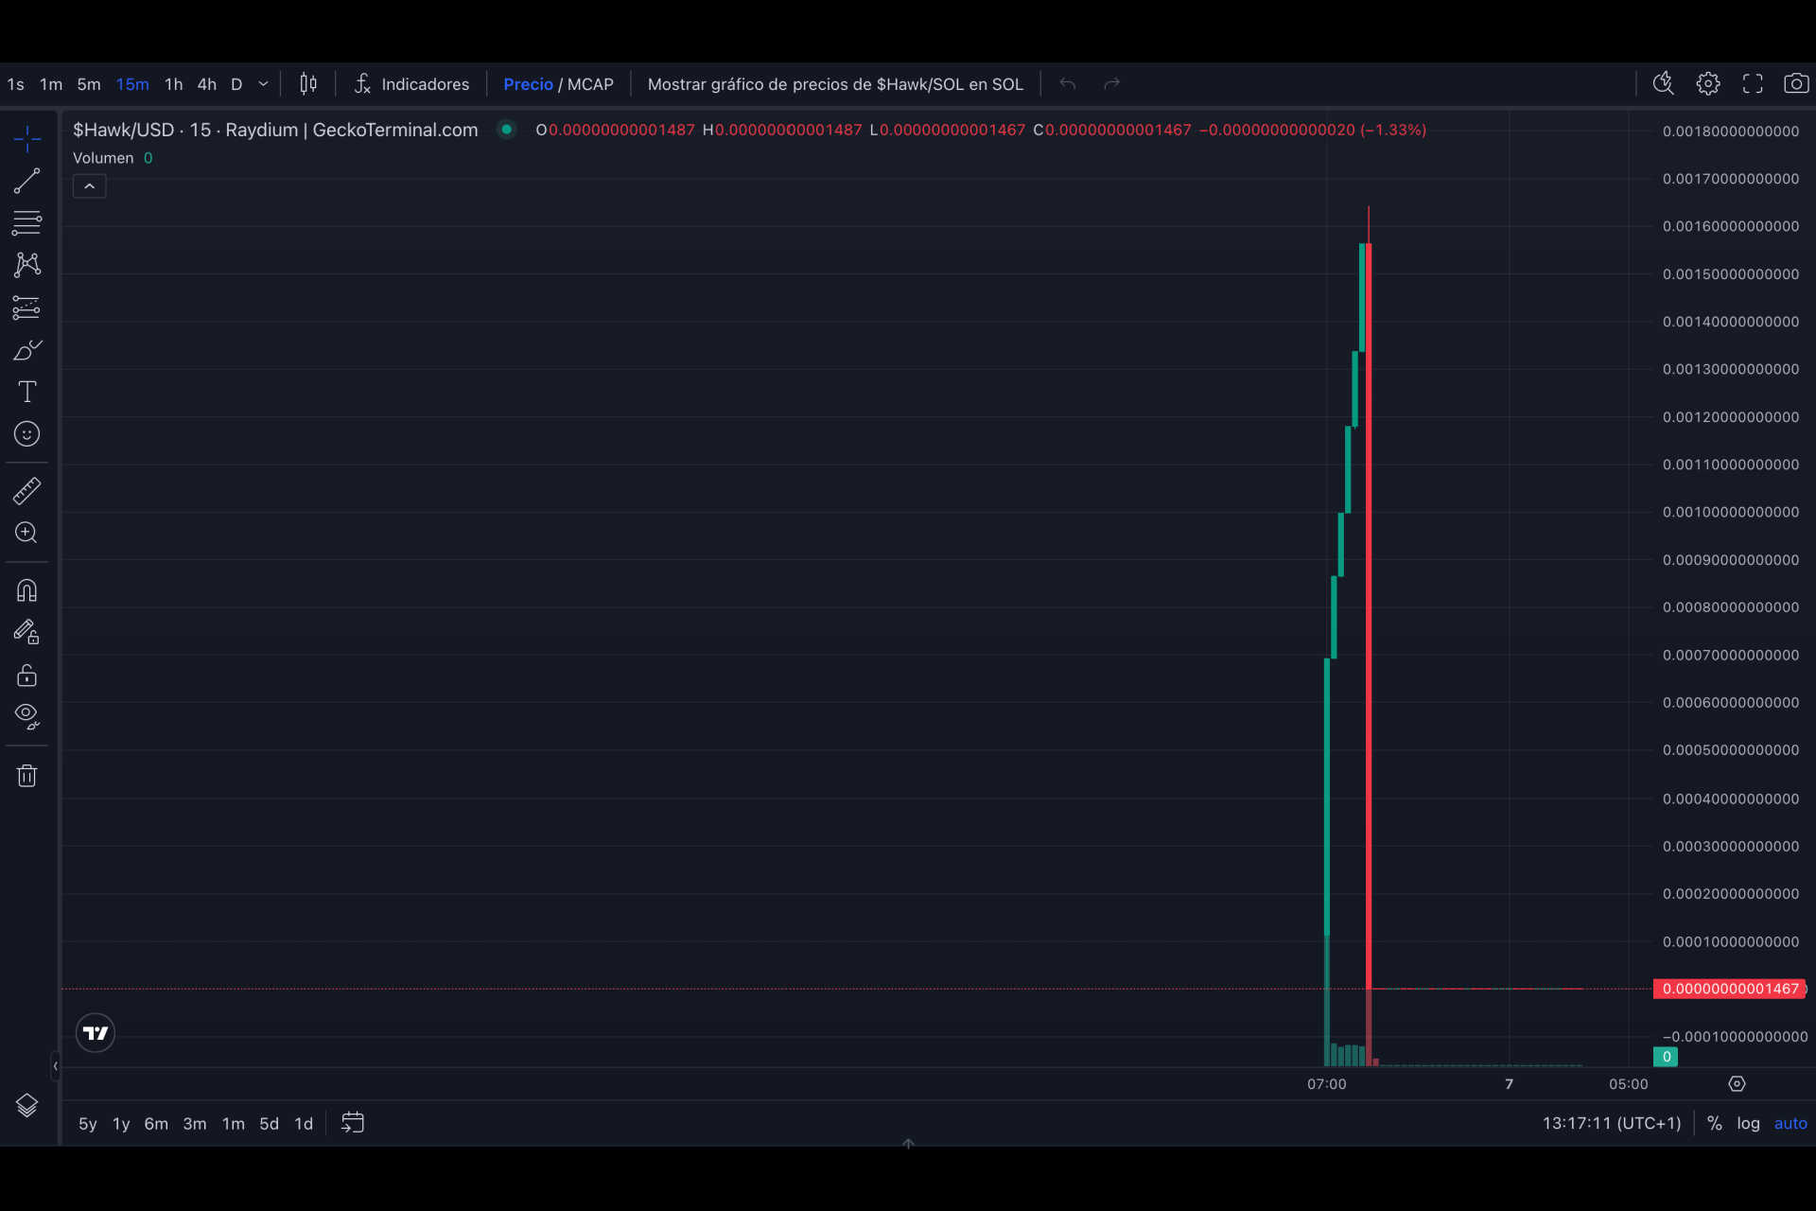The width and height of the screenshot is (1816, 1211).
Task: Click the redo arrow
Action: coord(1112,84)
